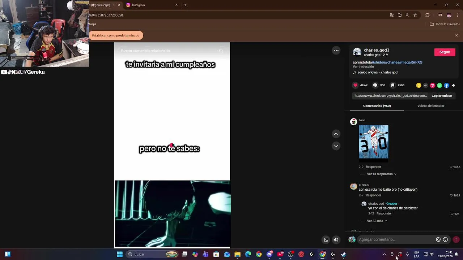Click the install app icon in address bar

[x=400, y=15]
